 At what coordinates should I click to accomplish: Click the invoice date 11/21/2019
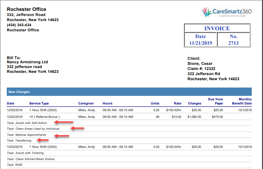click(x=200, y=43)
